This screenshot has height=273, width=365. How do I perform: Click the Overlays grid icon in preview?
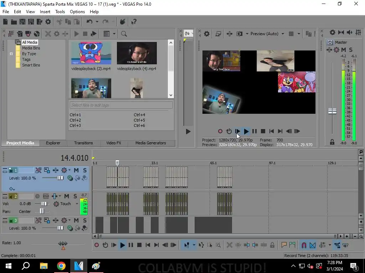coord(291,34)
